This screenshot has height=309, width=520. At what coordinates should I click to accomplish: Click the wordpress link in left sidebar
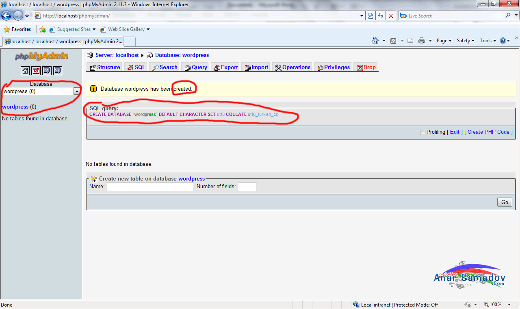[x=15, y=107]
